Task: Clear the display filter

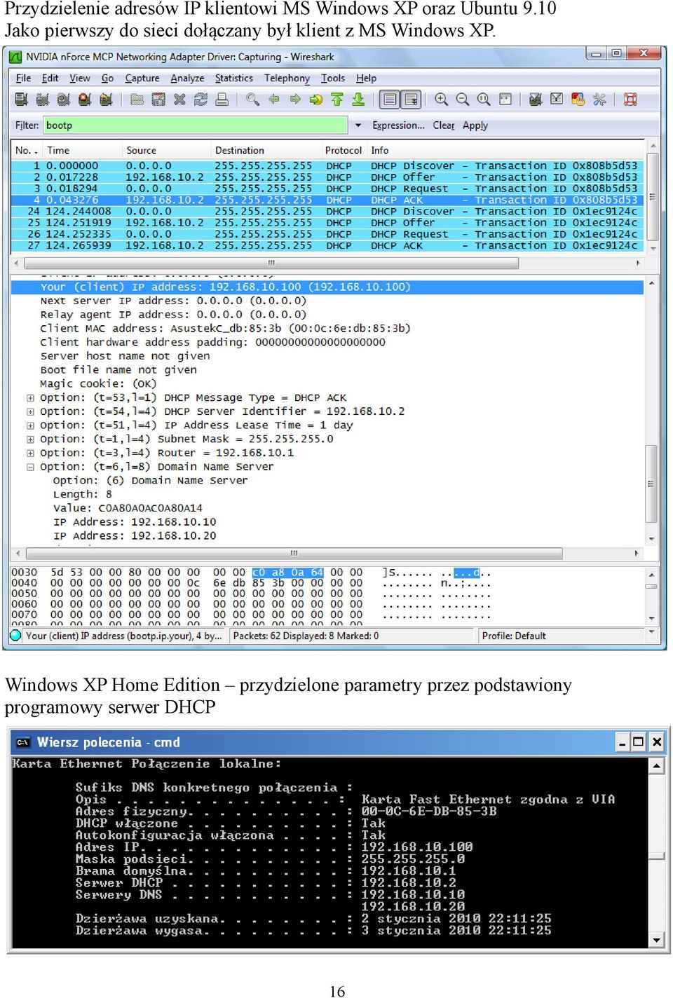Action: pyautogui.click(x=444, y=125)
